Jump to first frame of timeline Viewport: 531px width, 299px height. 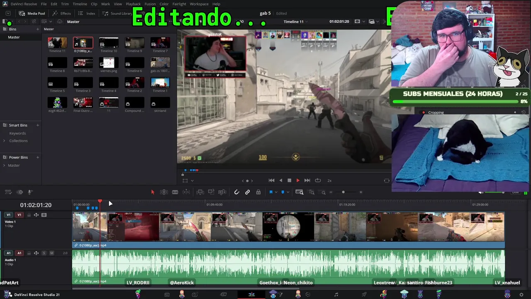271,180
